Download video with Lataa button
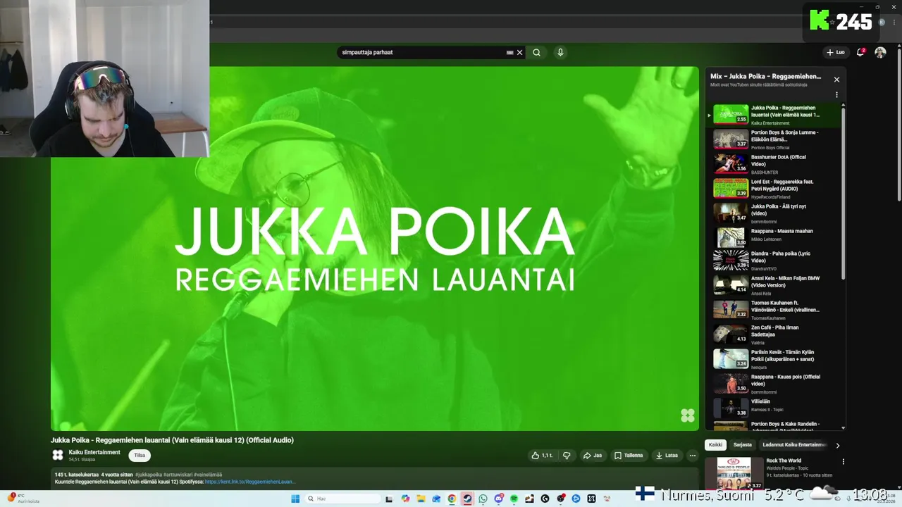 [x=667, y=456]
